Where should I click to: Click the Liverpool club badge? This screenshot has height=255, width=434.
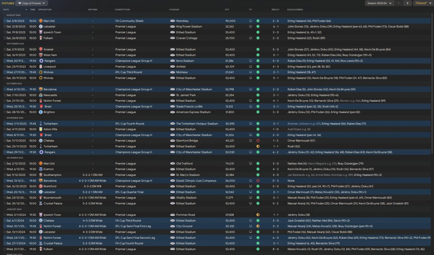[x=41, y=67]
